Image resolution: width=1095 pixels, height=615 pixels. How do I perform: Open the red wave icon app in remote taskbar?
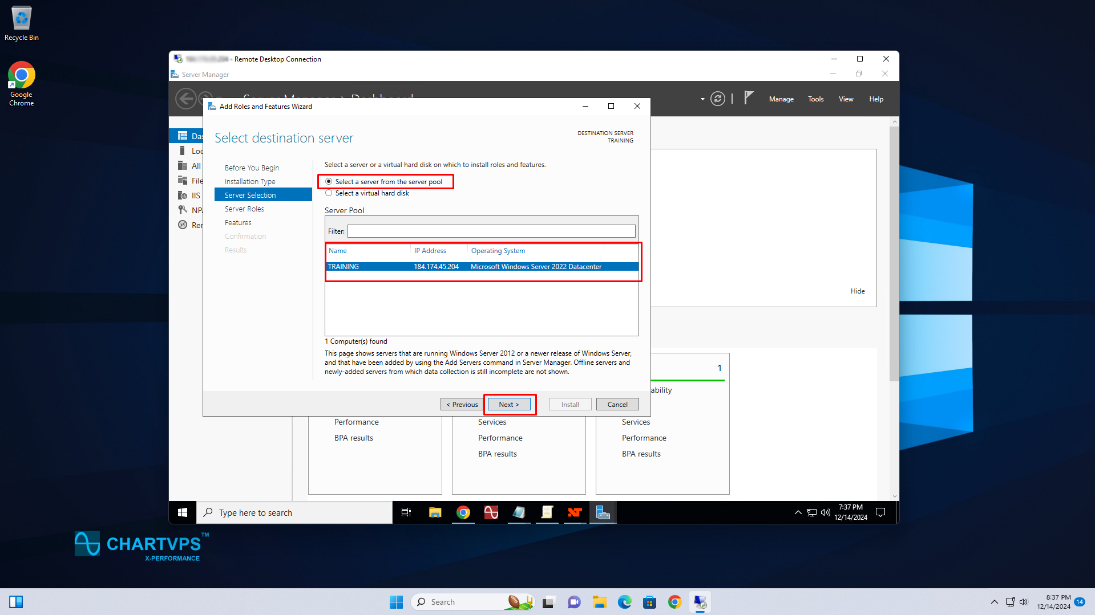(x=491, y=512)
